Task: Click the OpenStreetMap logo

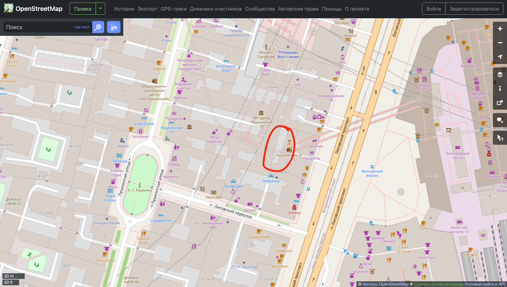Action: pyautogui.click(x=33, y=8)
